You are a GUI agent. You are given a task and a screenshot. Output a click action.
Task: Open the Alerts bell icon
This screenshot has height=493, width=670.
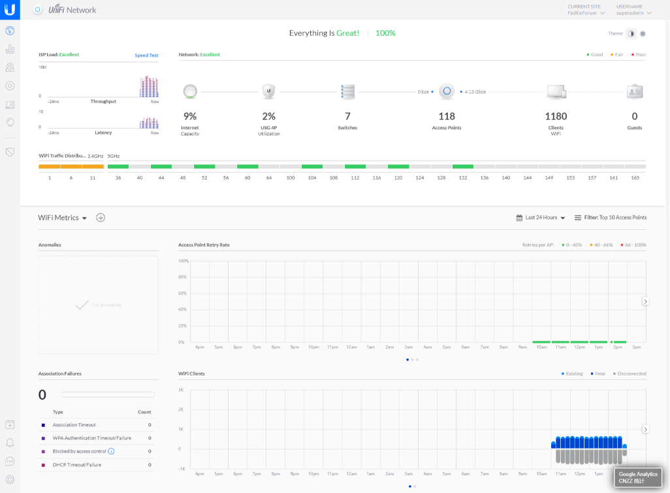pyautogui.click(x=10, y=443)
